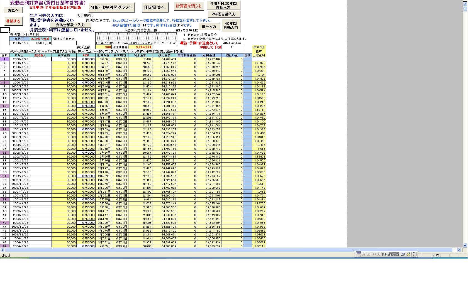Click 計算書を閉じる button
Viewport: 468px width, 285px height.
[x=189, y=6]
